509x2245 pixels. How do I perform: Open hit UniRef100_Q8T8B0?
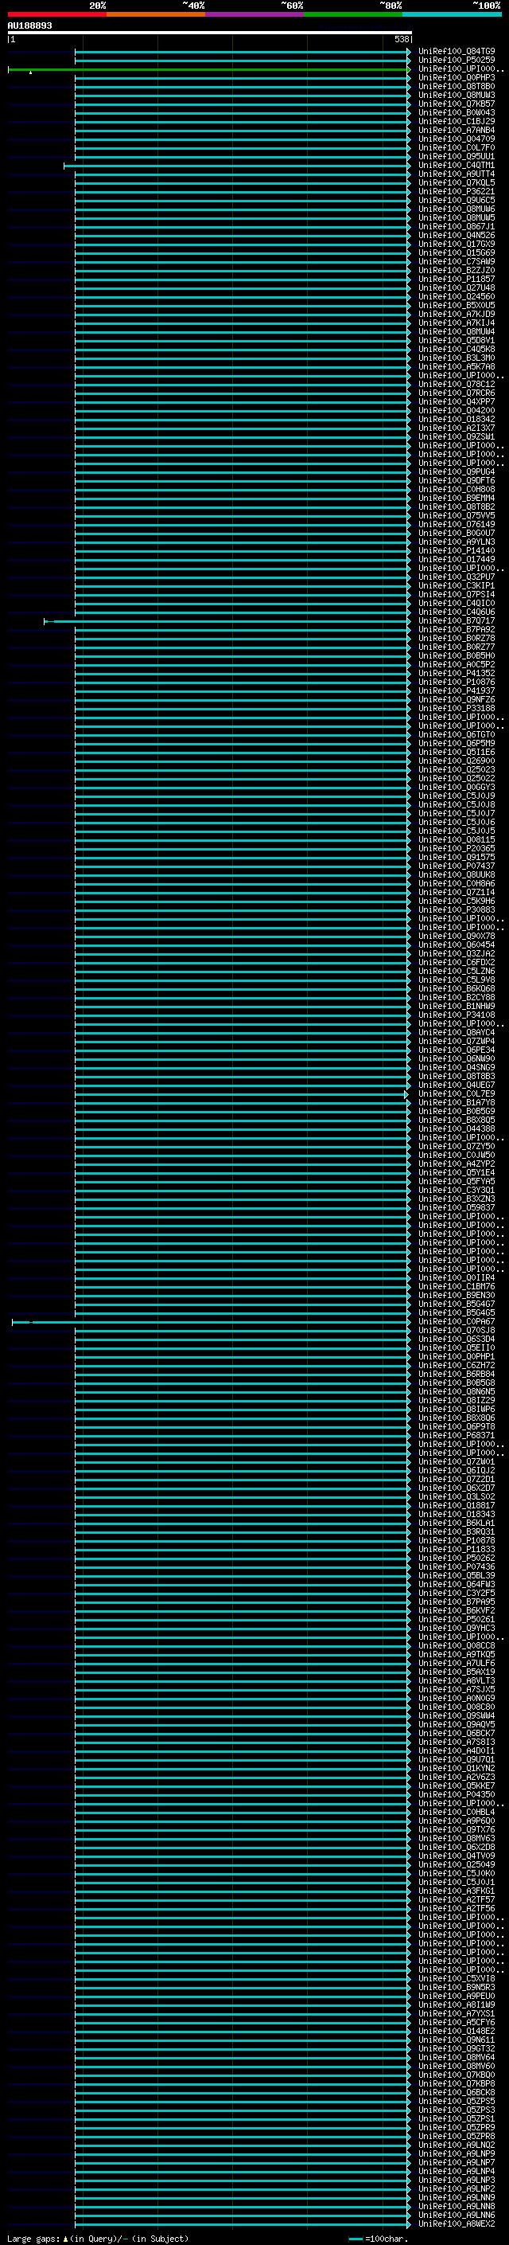[x=456, y=86]
